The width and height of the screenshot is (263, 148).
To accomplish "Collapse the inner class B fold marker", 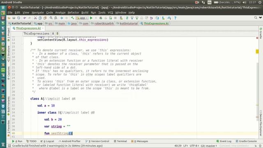I will point(22,112).
